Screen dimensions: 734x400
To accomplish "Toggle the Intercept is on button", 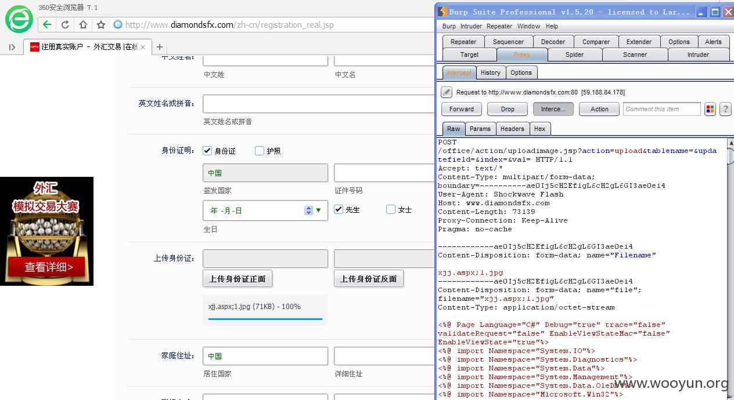I will coord(553,109).
